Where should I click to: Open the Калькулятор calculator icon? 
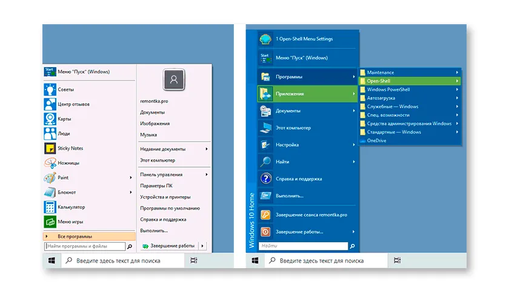[x=50, y=207]
